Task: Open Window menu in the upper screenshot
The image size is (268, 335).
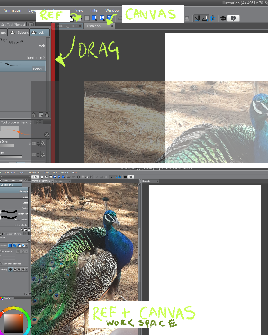Action: click(112, 10)
